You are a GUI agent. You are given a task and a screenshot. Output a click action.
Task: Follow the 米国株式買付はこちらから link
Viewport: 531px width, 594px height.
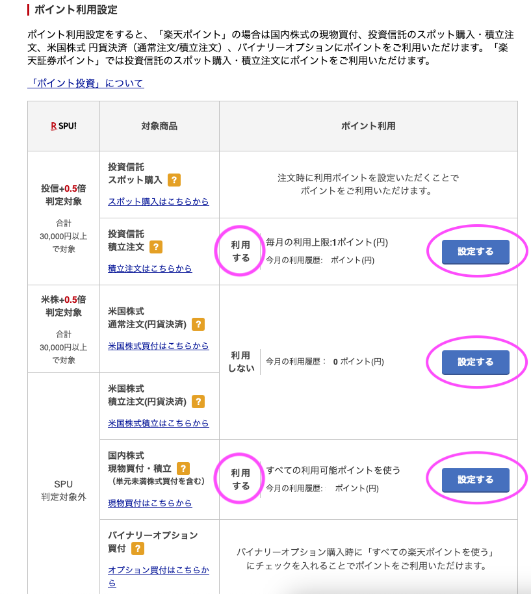159,346
